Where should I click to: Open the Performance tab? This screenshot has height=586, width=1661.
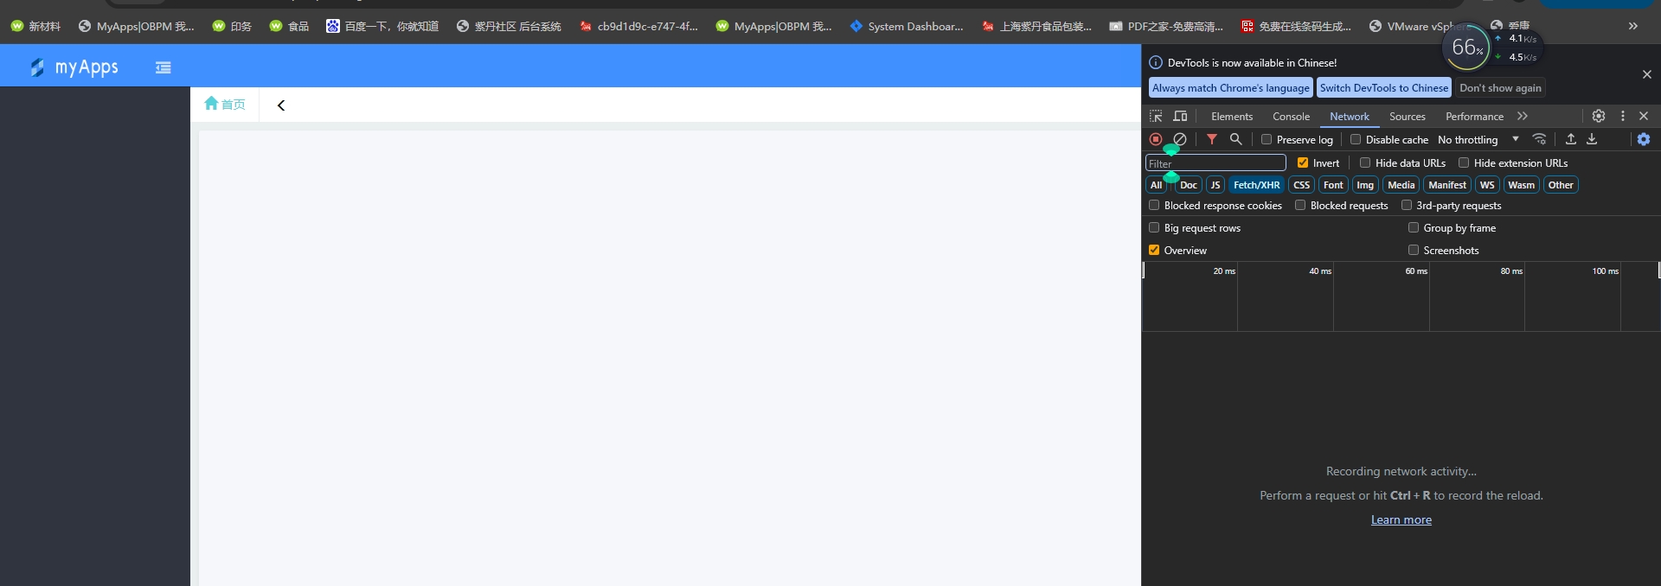tap(1474, 117)
